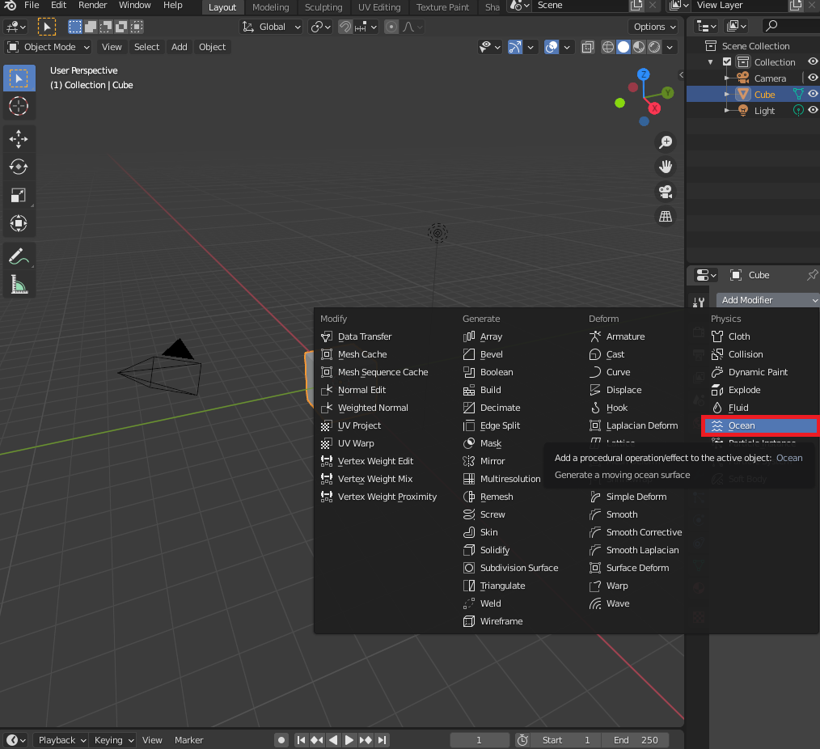Select Subdivision Surface modifier
Screen dimensions: 820x749
click(519, 568)
